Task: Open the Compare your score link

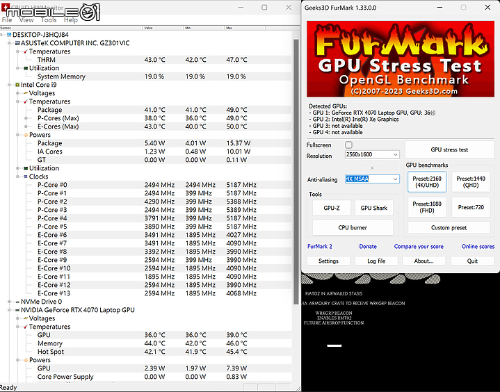Action: tap(419, 246)
